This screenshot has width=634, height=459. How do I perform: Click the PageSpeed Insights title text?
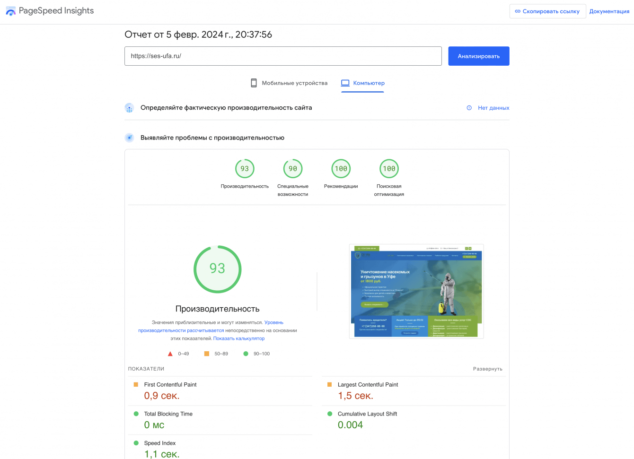point(56,11)
